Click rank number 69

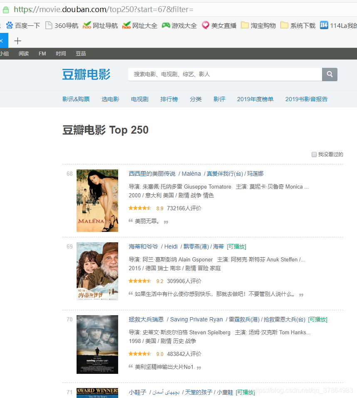(69, 246)
